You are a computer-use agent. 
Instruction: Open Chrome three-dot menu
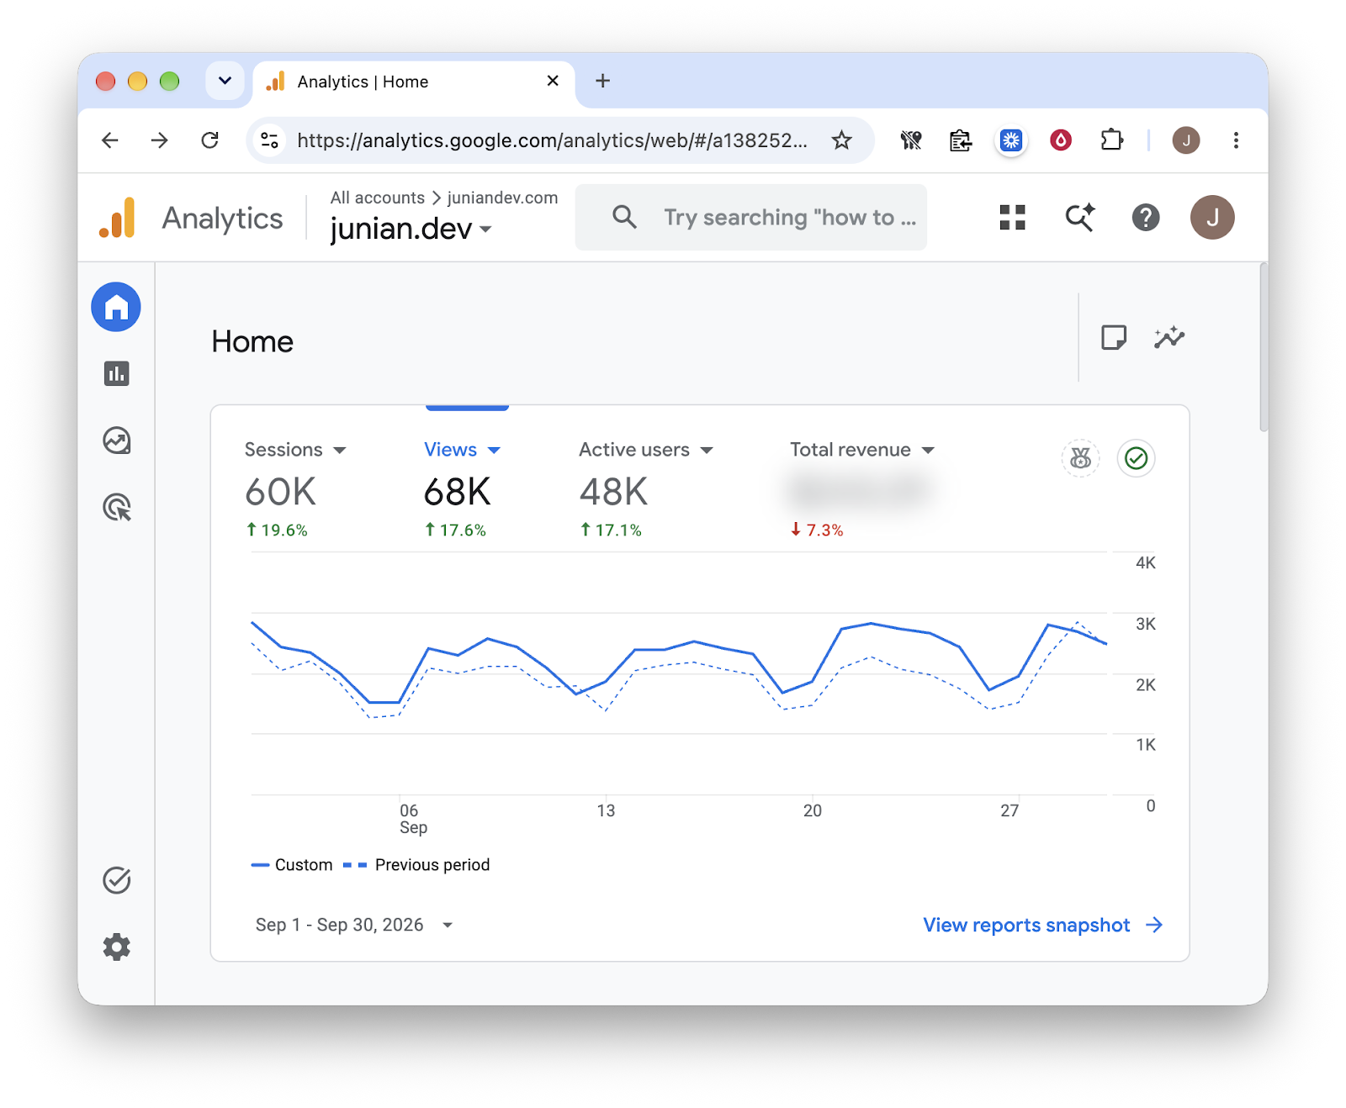[x=1236, y=140]
